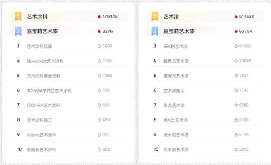Open 本X明摩尔纯色艺术涂料 entry

[x=49, y=91]
